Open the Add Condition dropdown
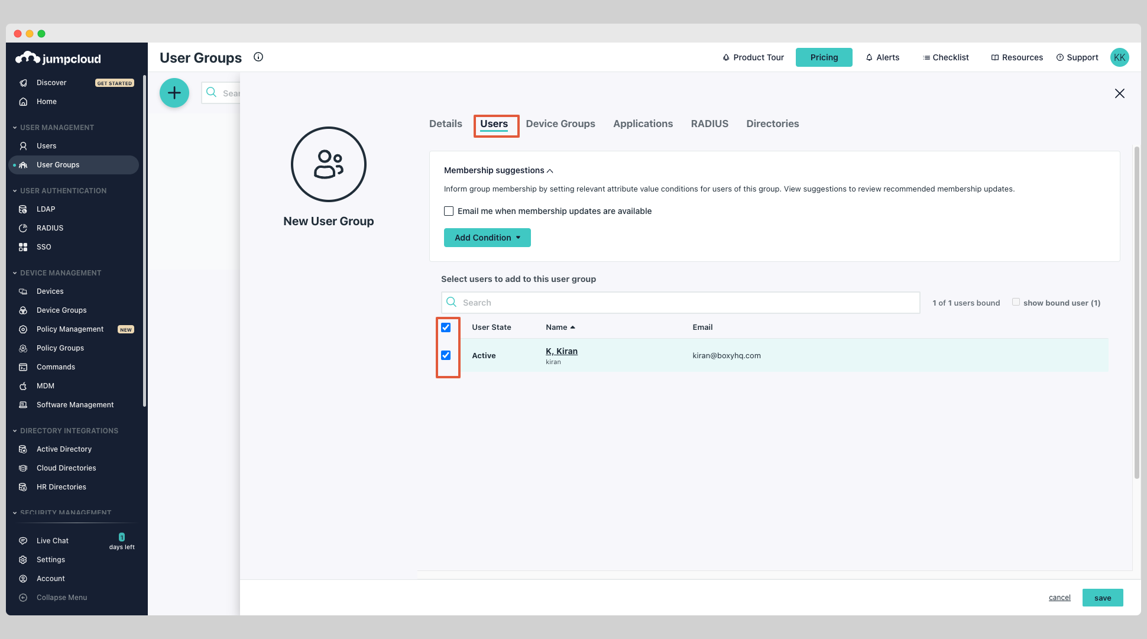Viewport: 1147px width, 639px height. (487, 237)
